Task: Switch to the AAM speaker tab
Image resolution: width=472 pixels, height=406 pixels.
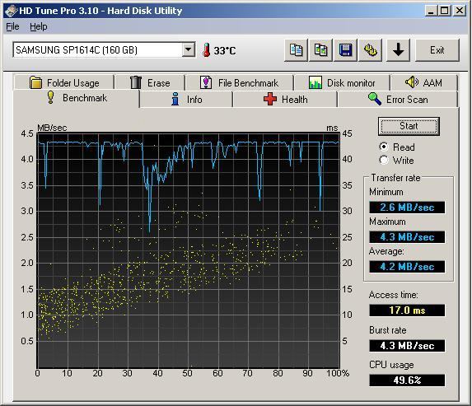Action: click(x=423, y=82)
